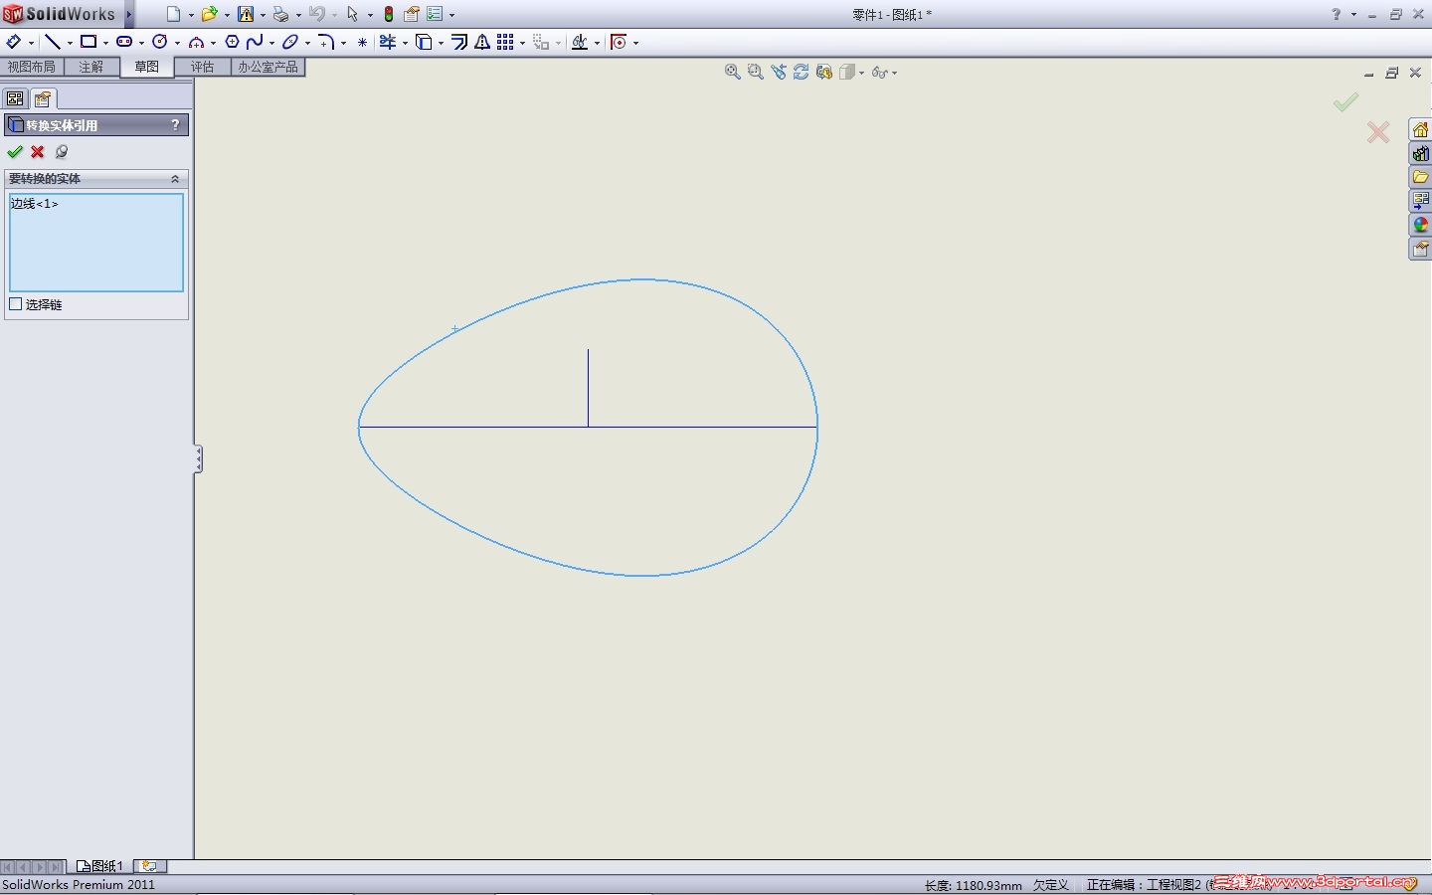This screenshot has height=895, width=1432.
Task: Open the File Explorer folder side tab
Action: click(1420, 177)
